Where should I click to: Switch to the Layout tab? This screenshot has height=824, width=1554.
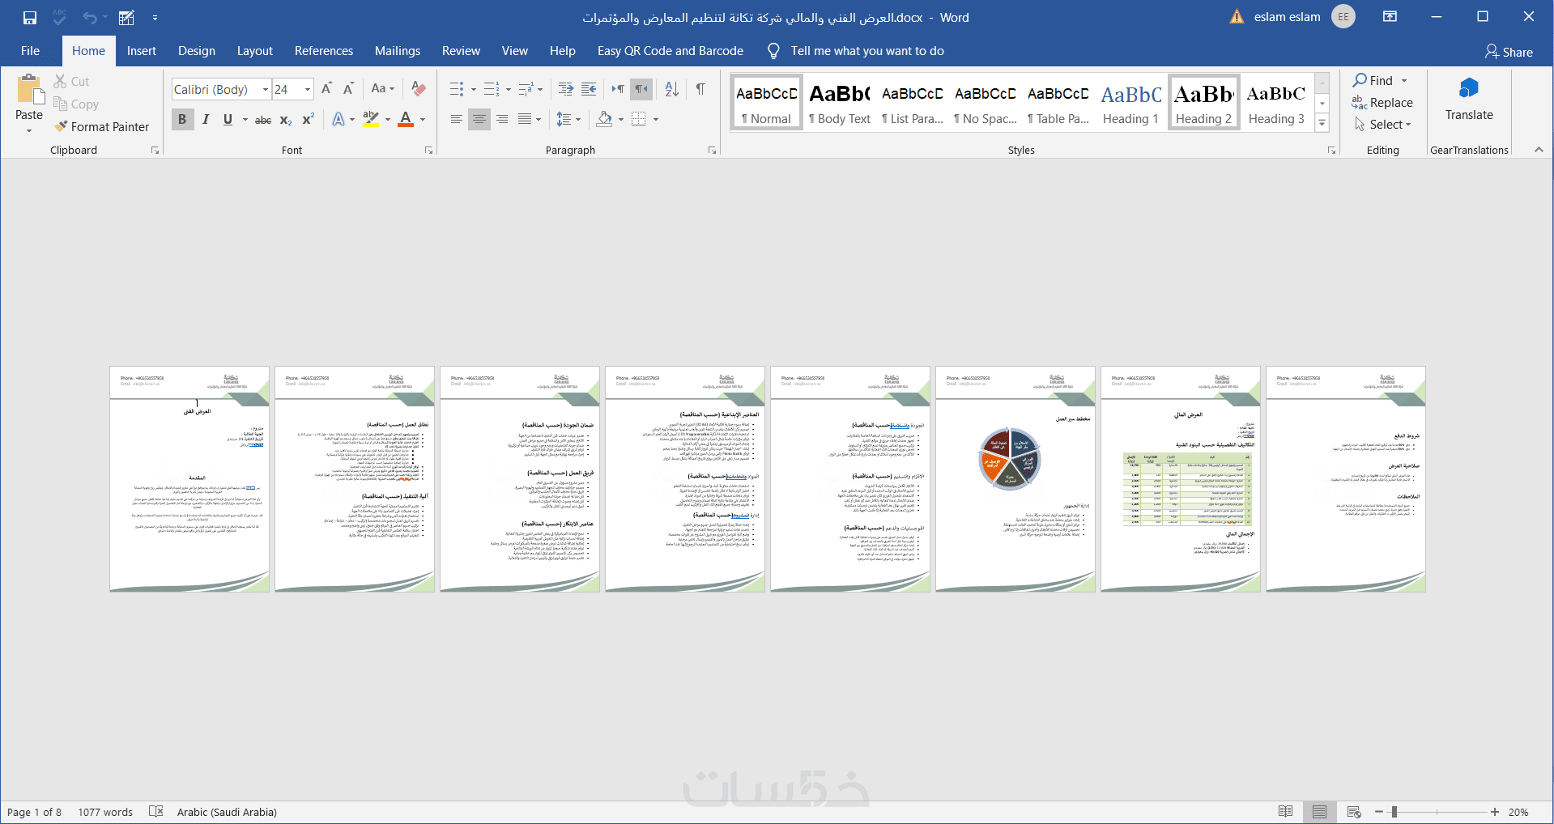pyautogui.click(x=255, y=51)
